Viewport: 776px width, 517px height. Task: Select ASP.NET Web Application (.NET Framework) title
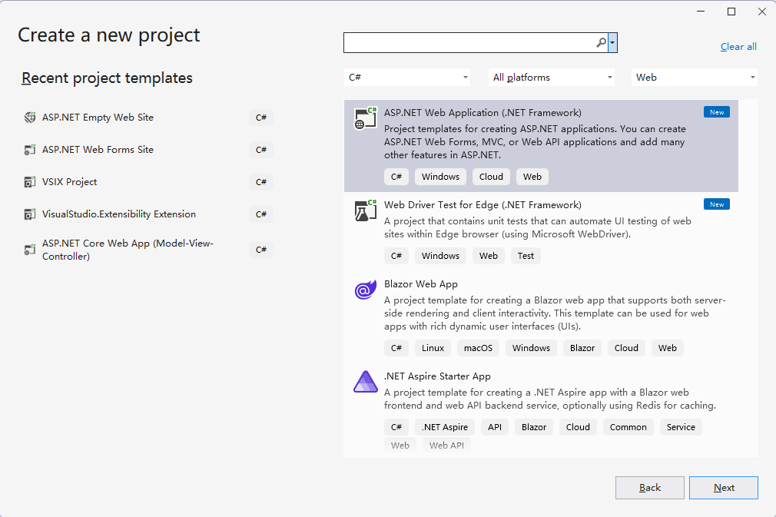483,112
